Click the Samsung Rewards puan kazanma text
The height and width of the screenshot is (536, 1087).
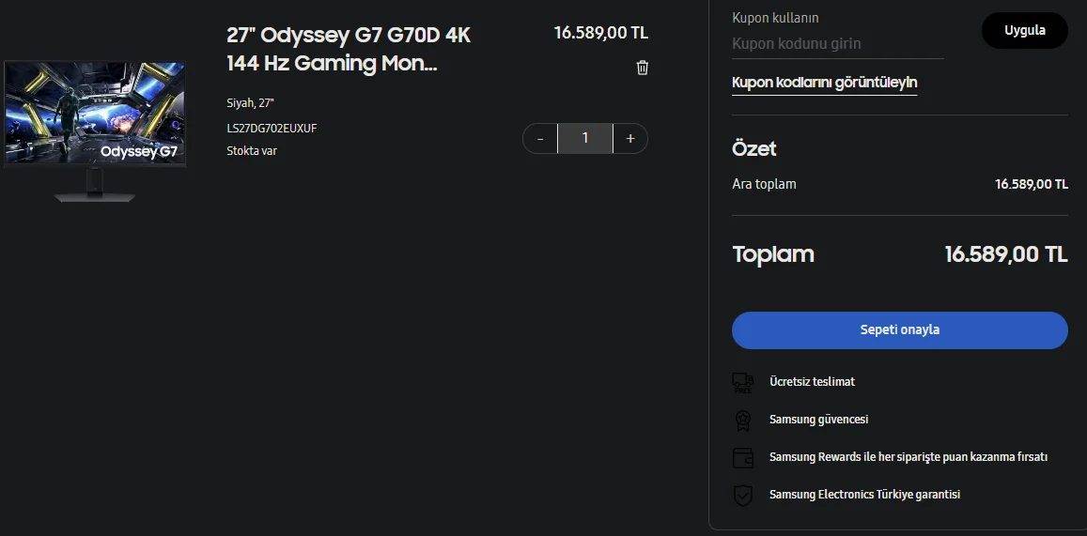pos(908,457)
